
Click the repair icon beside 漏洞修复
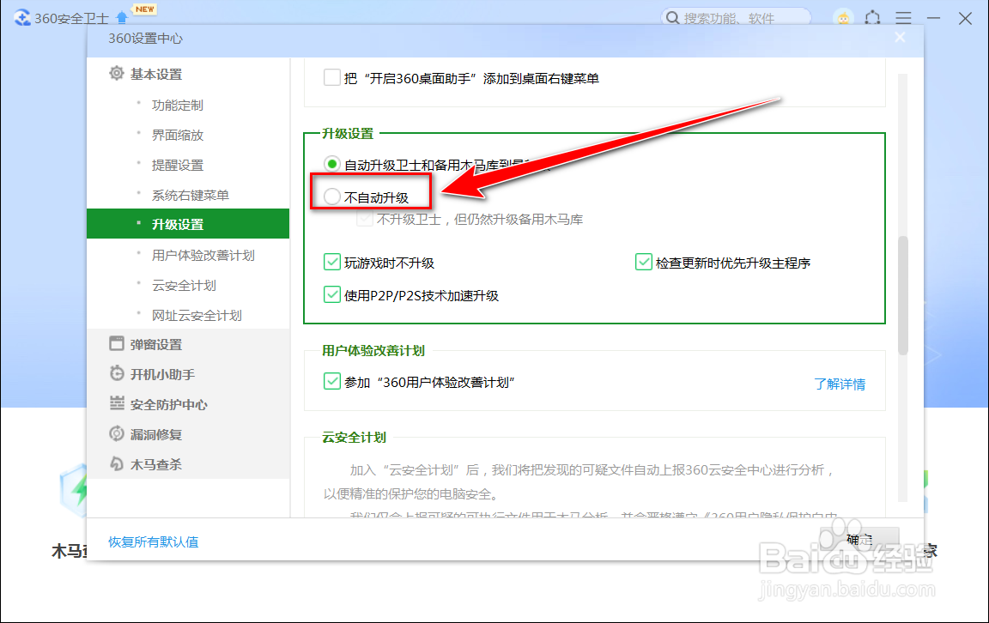pyautogui.click(x=117, y=434)
